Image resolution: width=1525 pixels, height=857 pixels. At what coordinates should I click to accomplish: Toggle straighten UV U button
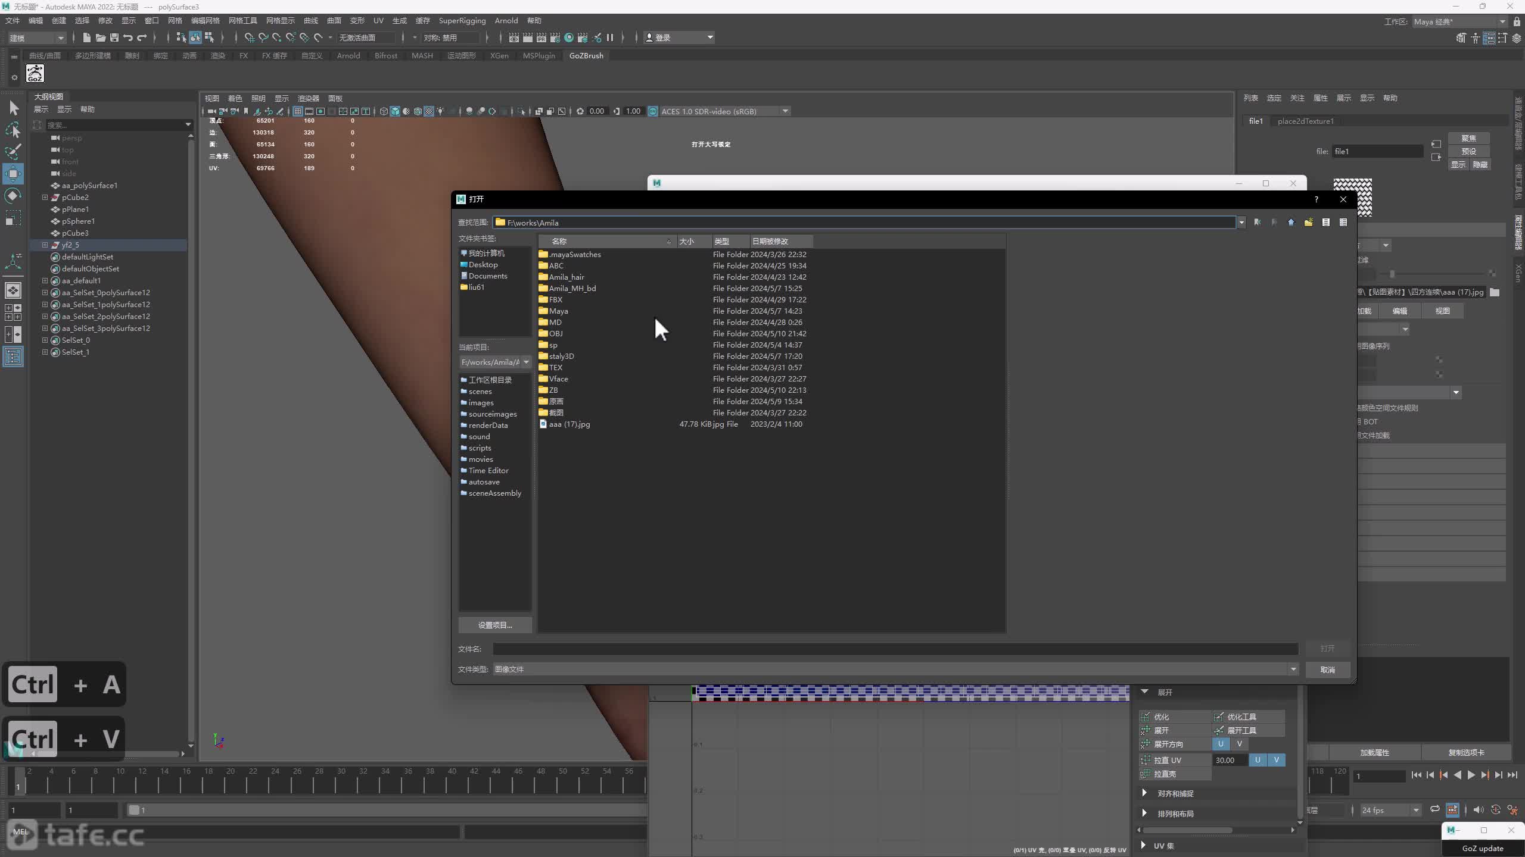(1258, 760)
